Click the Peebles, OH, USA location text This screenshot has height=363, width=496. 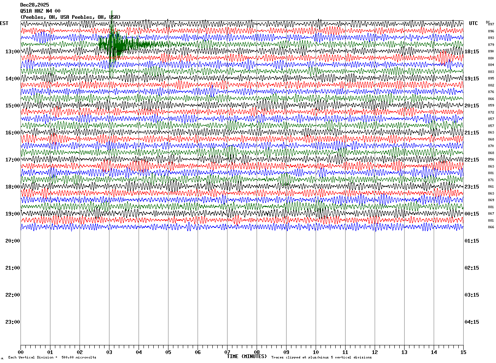71,17
